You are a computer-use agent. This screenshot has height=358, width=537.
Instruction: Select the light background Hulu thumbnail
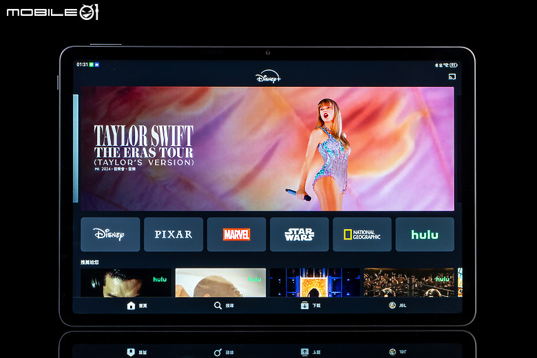point(220,282)
